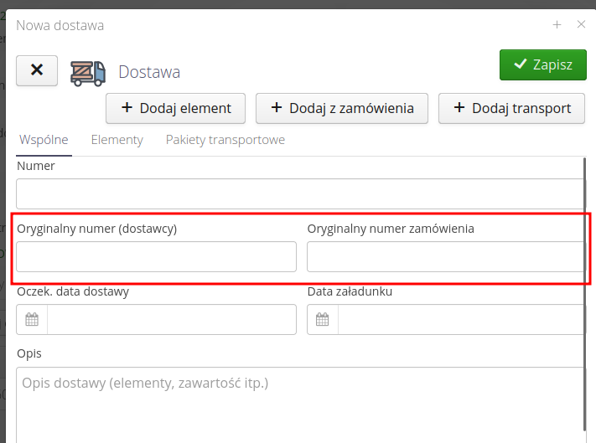Select the Pakiety transportowe tab
The height and width of the screenshot is (443, 596).
(x=225, y=140)
